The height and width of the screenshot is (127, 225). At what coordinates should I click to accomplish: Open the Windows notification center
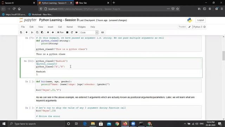click(x=220, y=124)
